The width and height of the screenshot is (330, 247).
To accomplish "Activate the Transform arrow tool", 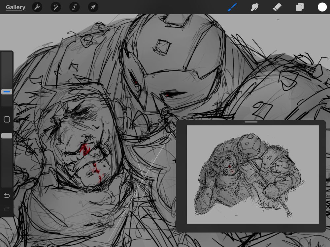I will 93,7.
